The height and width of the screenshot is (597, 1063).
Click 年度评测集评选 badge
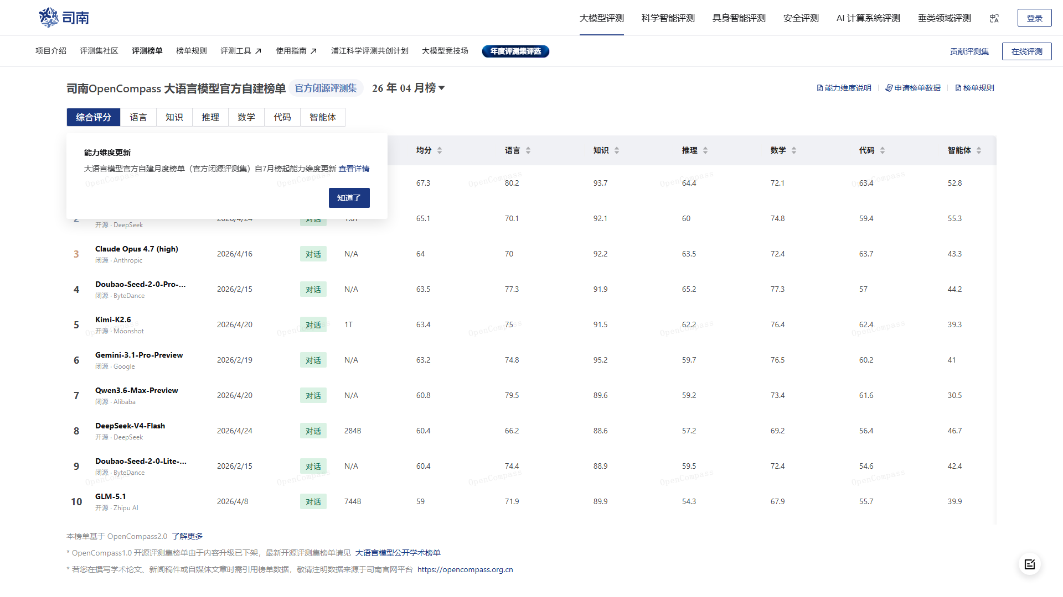515,51
